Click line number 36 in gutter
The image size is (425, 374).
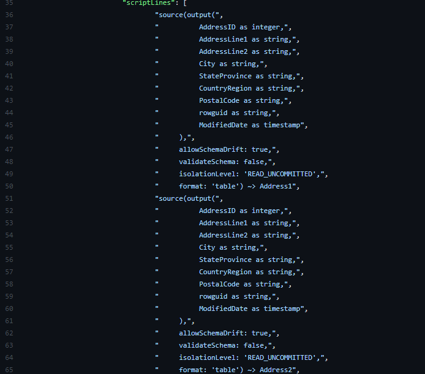click(x=9, y=15)
